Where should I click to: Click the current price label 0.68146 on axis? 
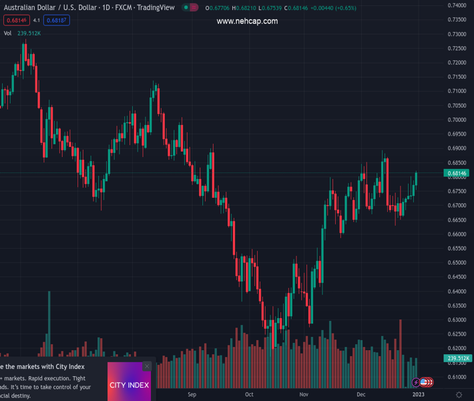click(457, 173)
